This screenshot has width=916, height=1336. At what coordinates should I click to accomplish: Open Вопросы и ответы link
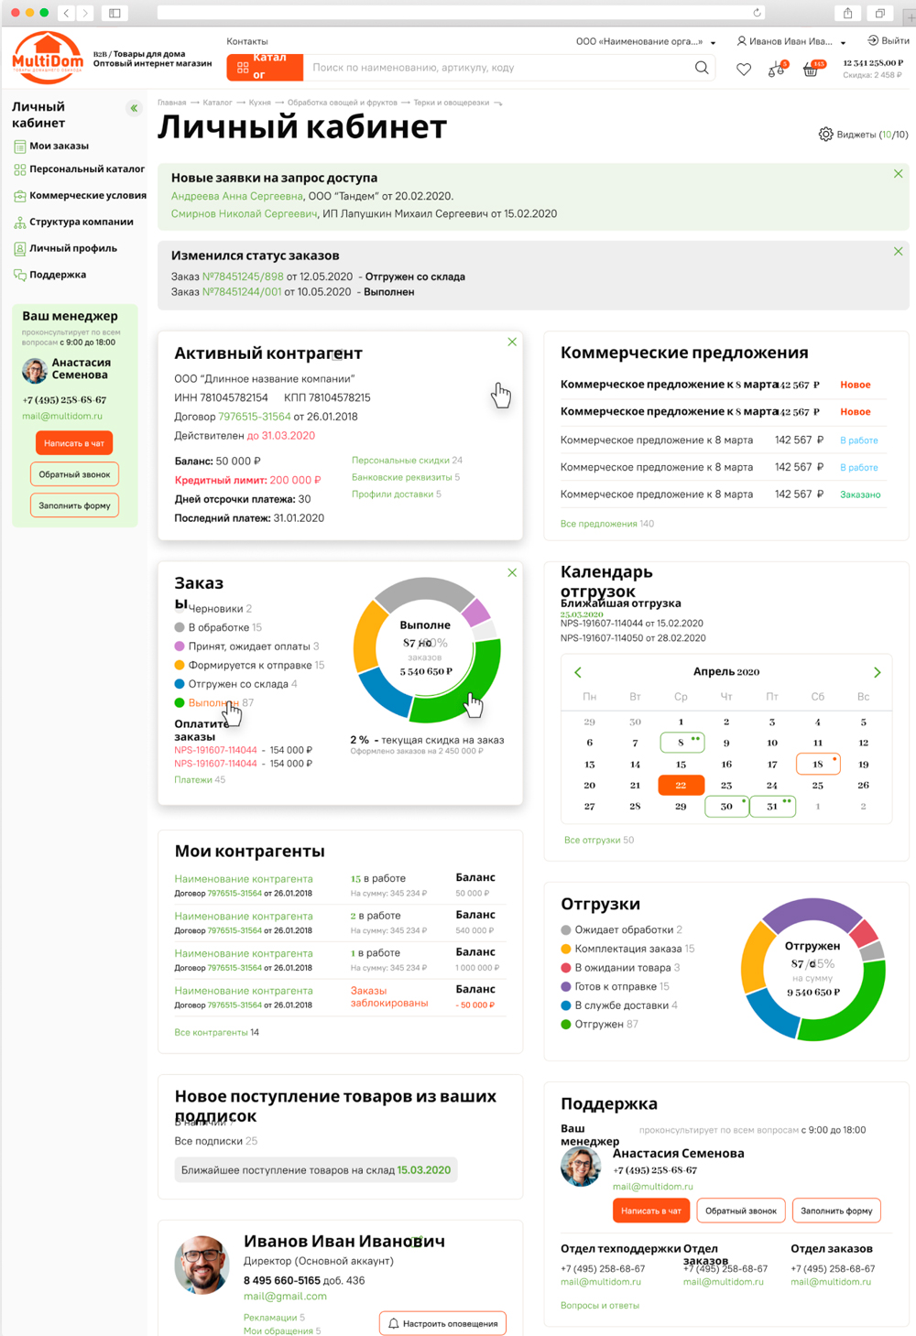pos(600,1306)
